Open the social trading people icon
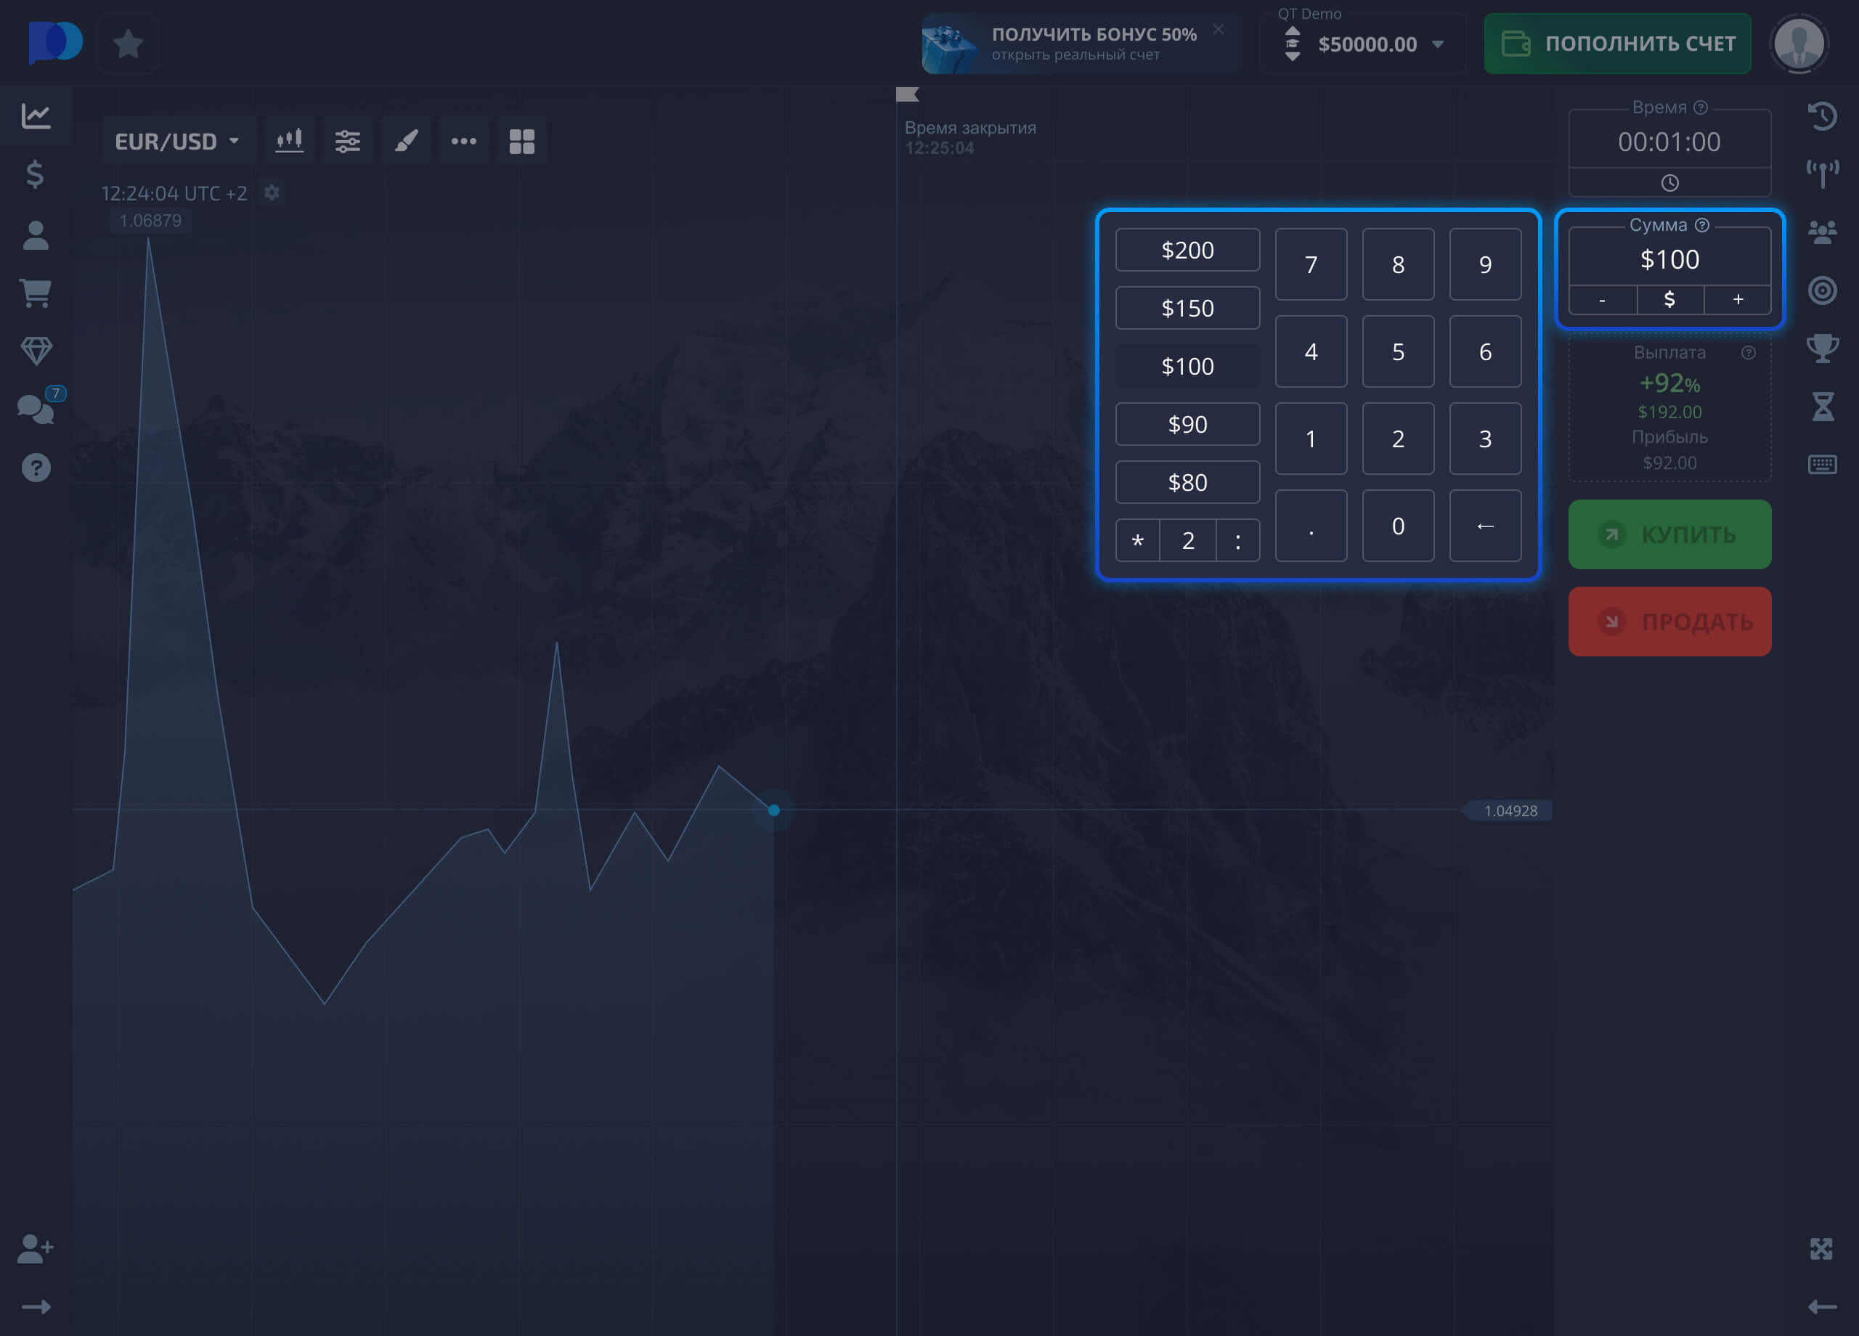The image size is (1859, 1336). pos(1823,232)
